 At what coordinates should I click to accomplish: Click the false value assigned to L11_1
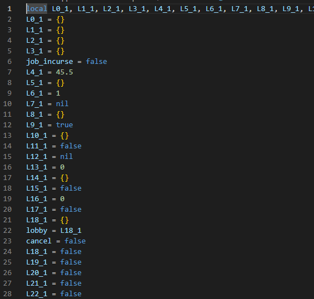pyautogui.click(x=71, y=146)
